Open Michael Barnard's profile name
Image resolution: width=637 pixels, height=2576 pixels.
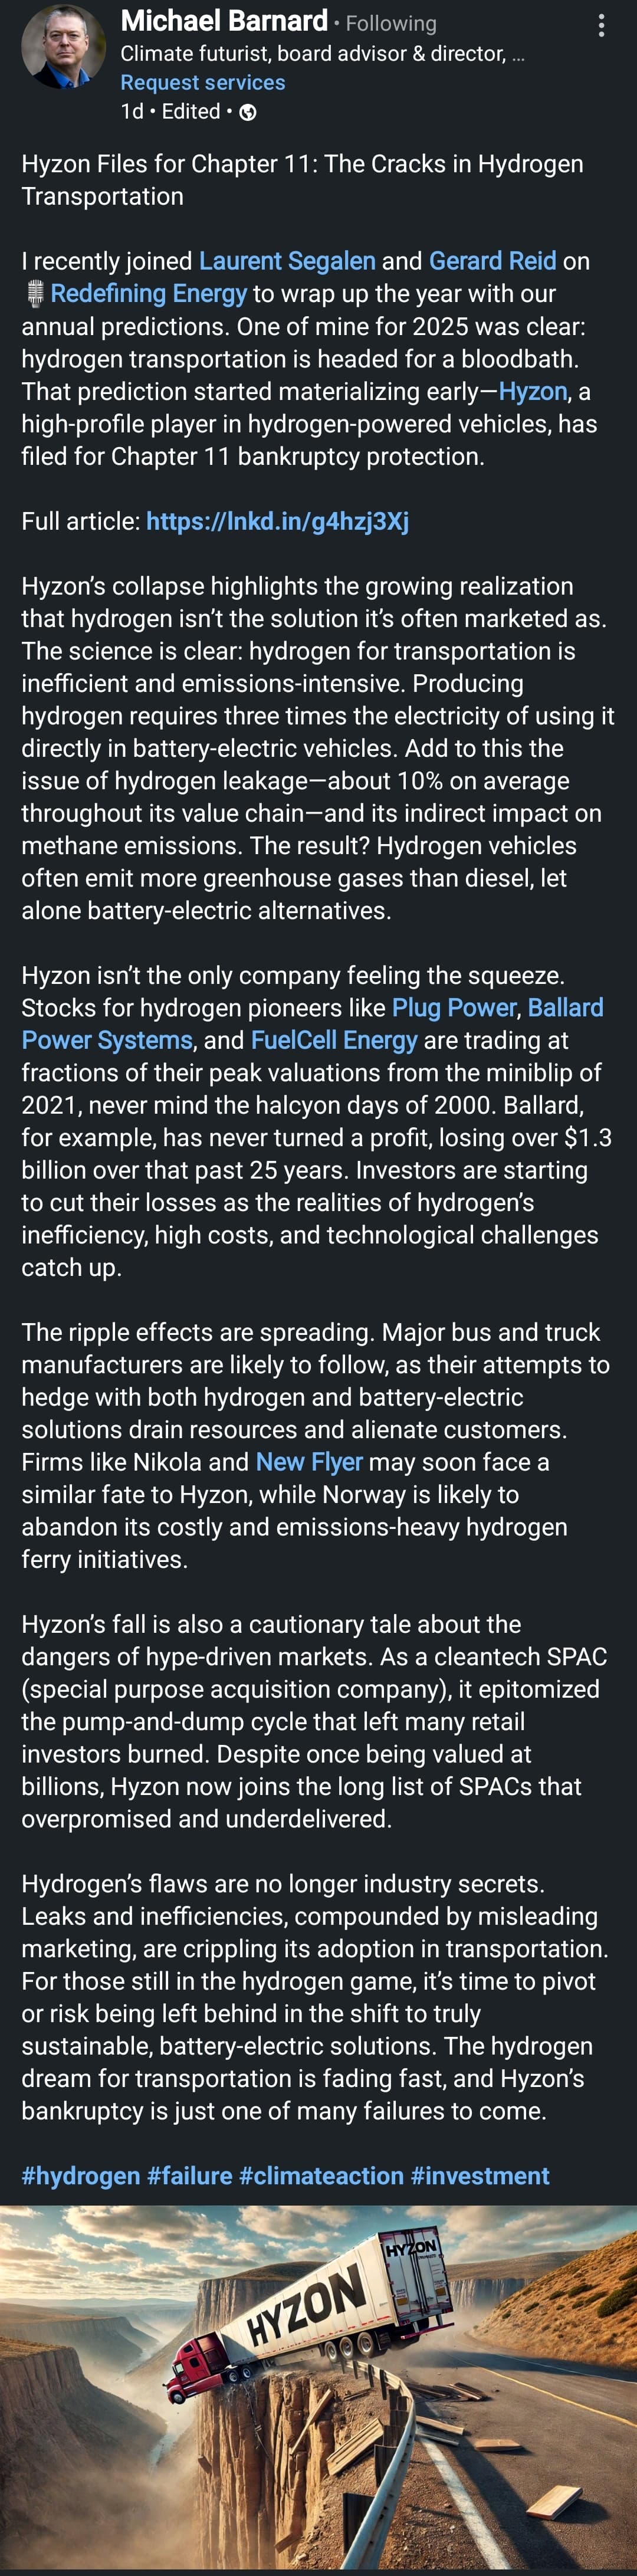tap(224, 21)
